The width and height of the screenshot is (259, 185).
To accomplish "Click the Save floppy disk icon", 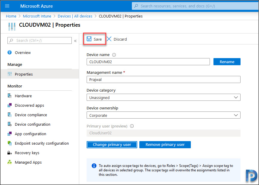I will click(x=89, y=39).
